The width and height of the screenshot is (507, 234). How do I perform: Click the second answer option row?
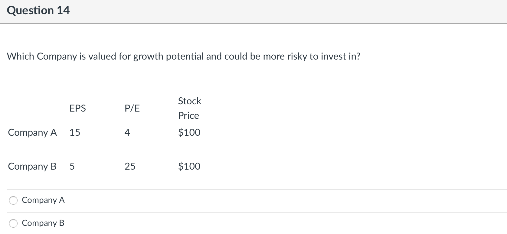[x=121, y=223]
